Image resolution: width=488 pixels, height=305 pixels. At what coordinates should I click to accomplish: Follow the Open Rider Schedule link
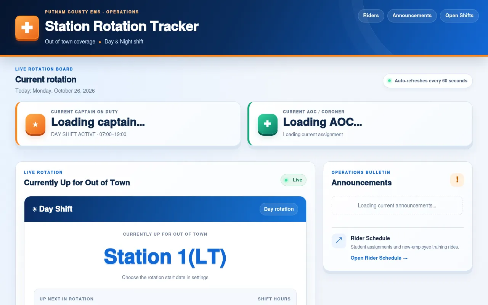(x=379, y=258)
